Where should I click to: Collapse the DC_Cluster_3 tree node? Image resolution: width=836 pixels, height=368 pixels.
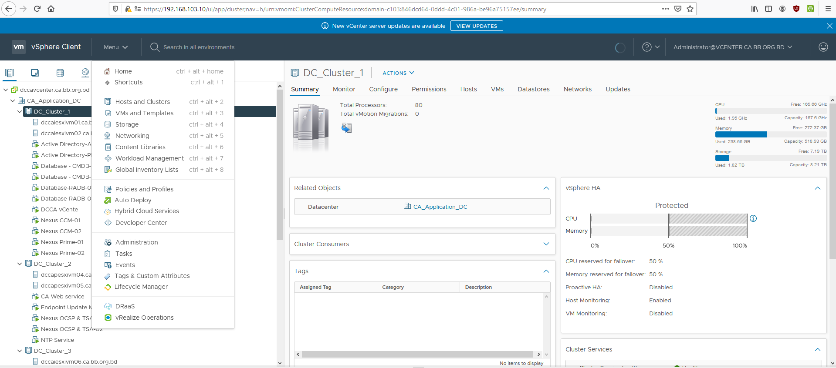(x=20, y=351)
